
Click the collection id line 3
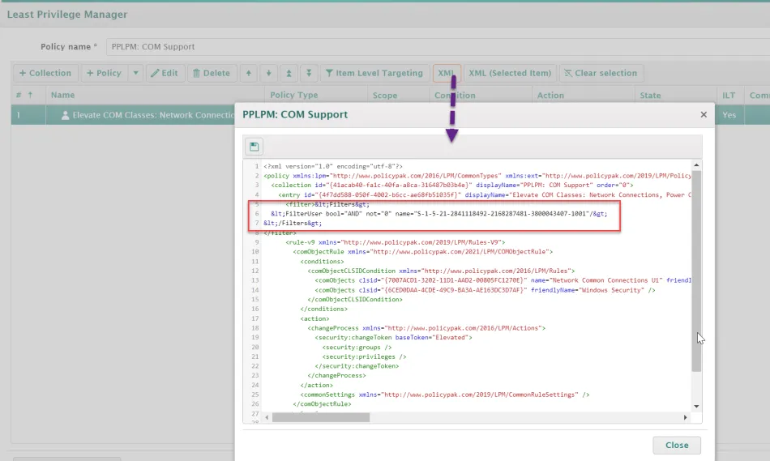(452, 185)
